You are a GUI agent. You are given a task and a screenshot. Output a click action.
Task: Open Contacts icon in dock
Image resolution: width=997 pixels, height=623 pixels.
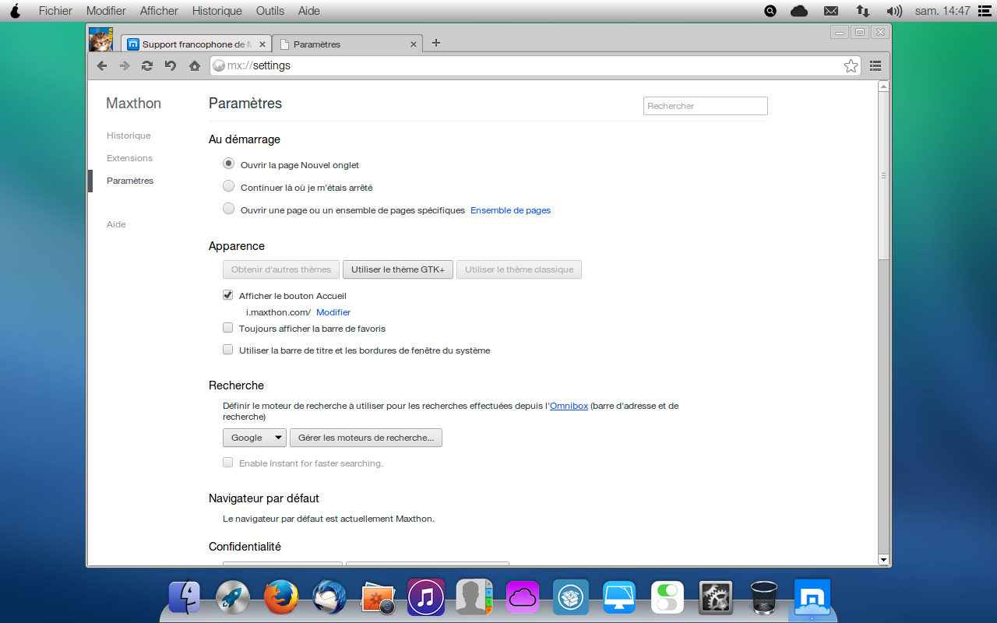click(x=474, y=597)
